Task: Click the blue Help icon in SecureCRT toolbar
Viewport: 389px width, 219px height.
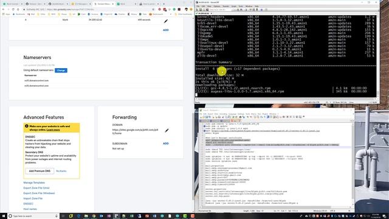Action: (261, 10)
